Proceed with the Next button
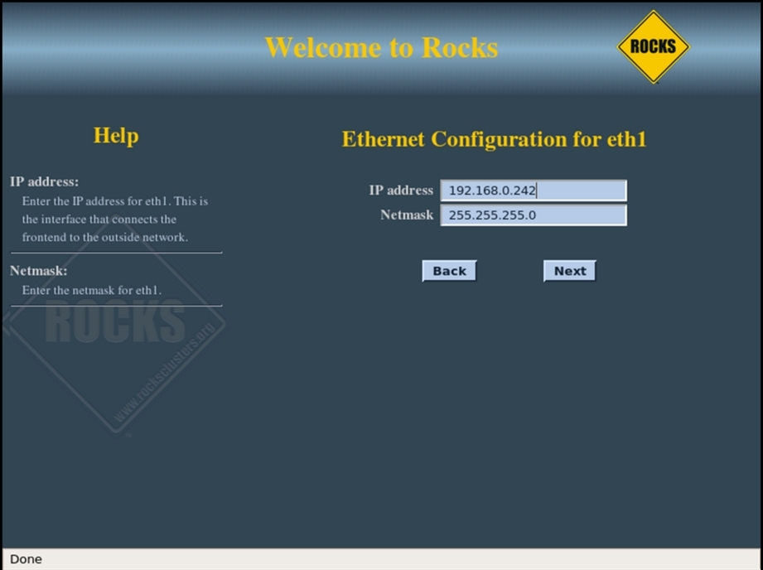The width and height of the screenshot is (763, 570). pos(570,271)
